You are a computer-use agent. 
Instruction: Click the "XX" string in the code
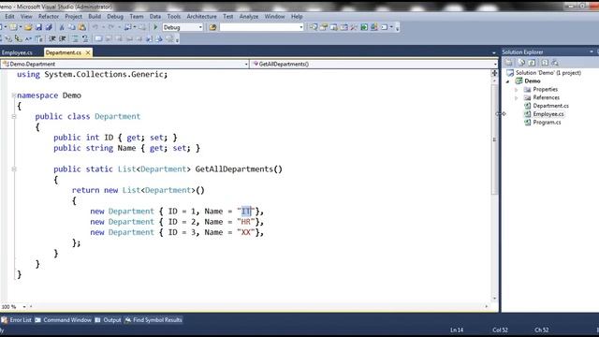pyautogui.click(x=245, y=232)
